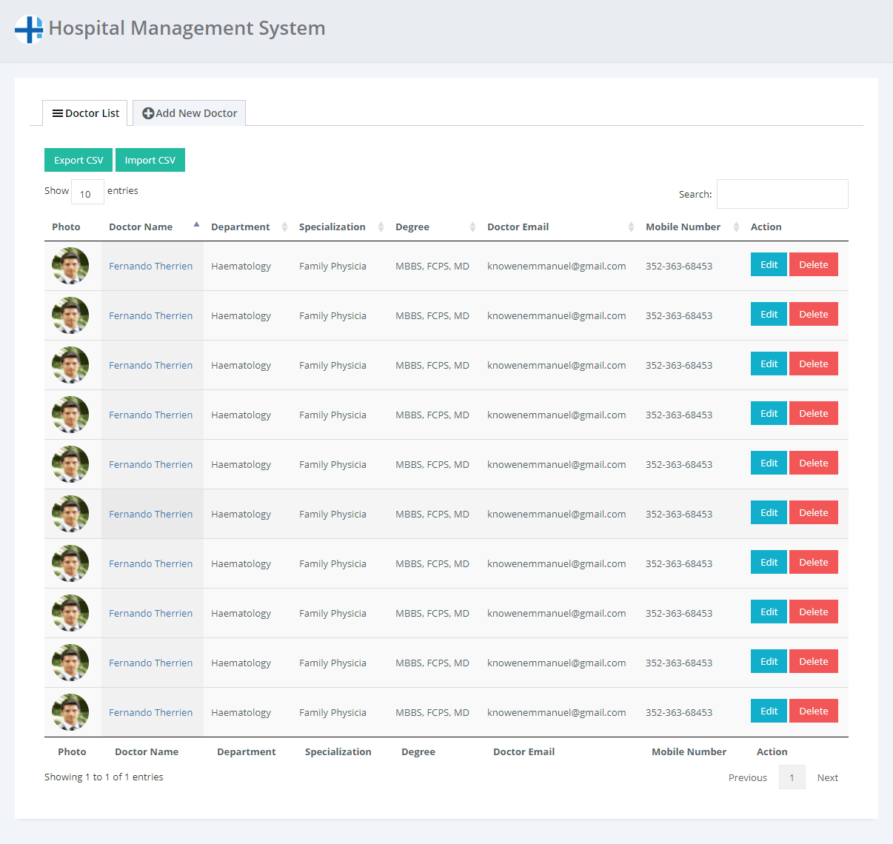Open the Add New Doctor tab
The height and width of the screenshot is (844, 893).
190,113
